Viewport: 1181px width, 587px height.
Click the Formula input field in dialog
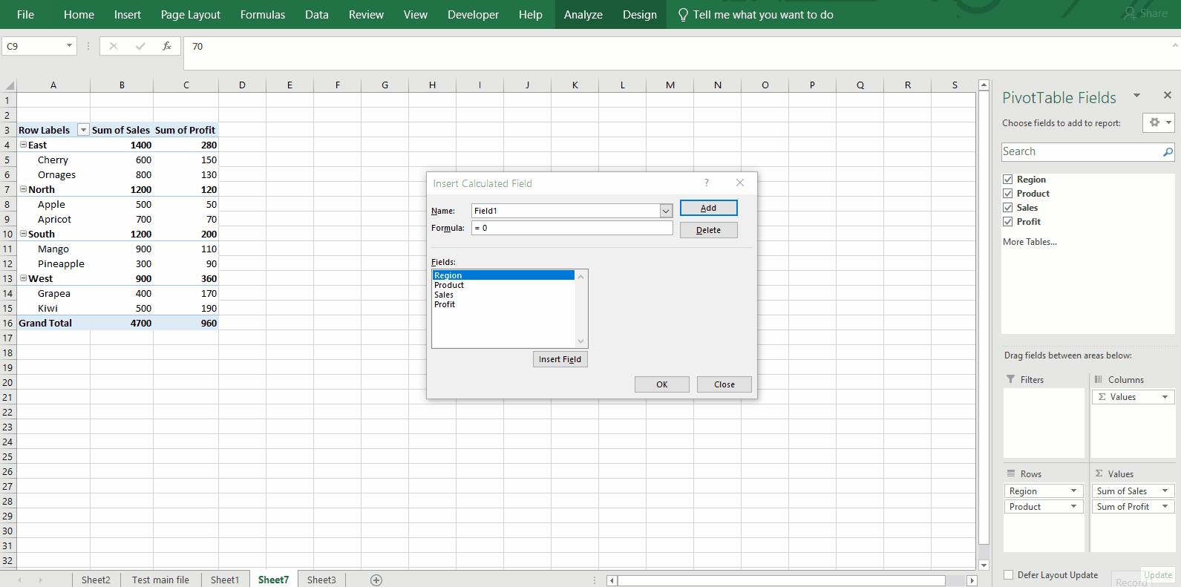[572, 228]
